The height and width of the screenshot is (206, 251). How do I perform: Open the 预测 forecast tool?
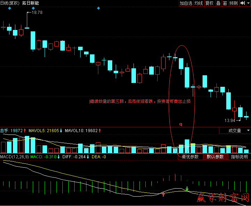[x=234, y=3]
